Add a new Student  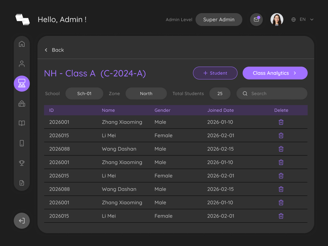(x=215, y=73)
